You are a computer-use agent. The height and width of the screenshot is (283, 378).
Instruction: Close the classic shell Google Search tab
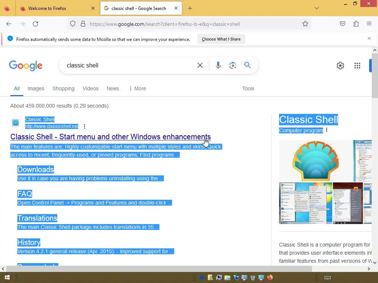tap(176, 8)
